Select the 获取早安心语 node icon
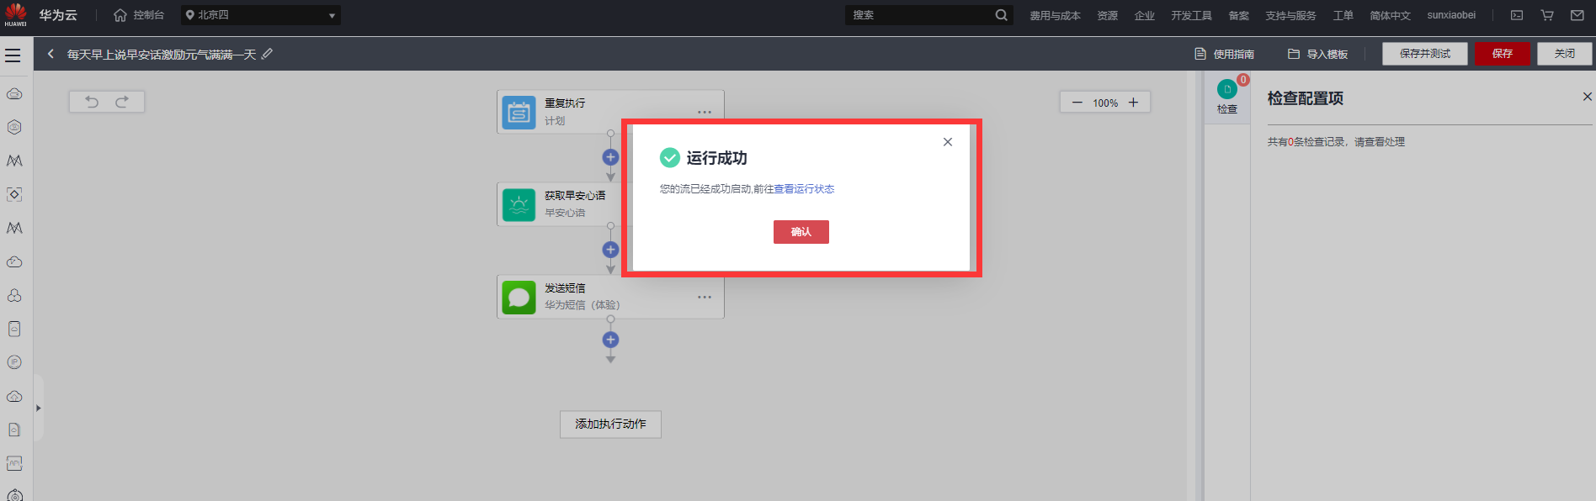The width and height of the screenshot is (1596, 501). (x=519, y=205)
